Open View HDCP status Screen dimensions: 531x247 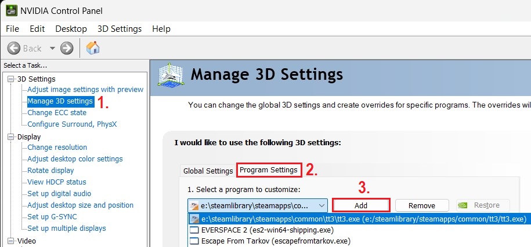(57, 182)
